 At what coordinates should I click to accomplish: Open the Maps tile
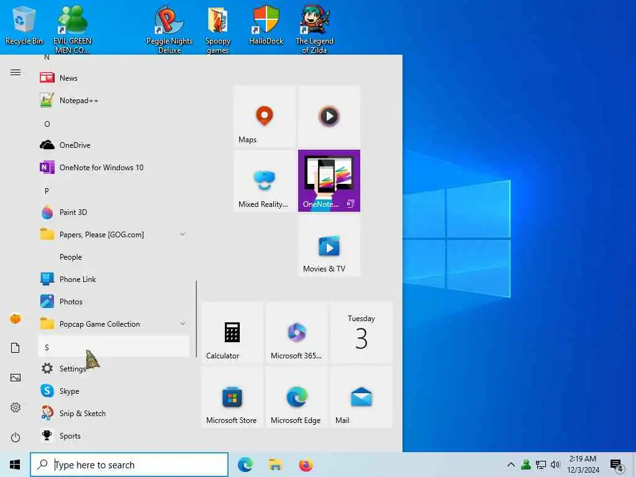[x=265, y=116]
